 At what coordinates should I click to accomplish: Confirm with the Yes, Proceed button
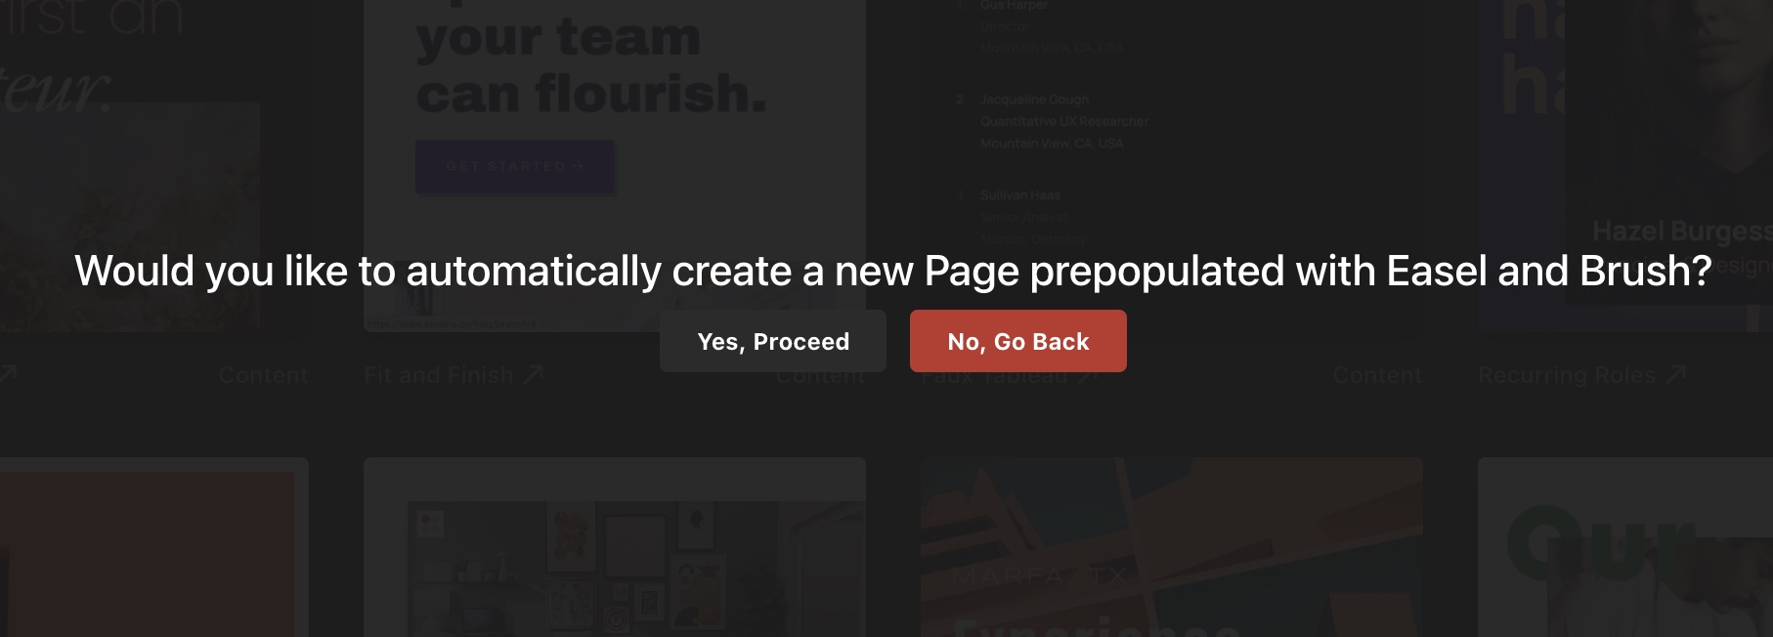772,341
